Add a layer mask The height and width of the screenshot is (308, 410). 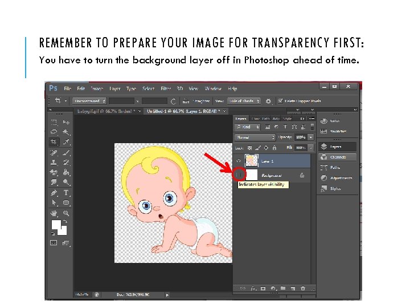click(x=263, y=289)
